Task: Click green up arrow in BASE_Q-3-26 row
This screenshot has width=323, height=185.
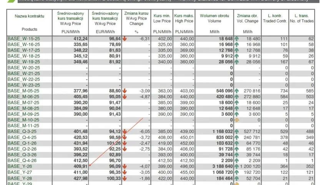Action: 236,155
